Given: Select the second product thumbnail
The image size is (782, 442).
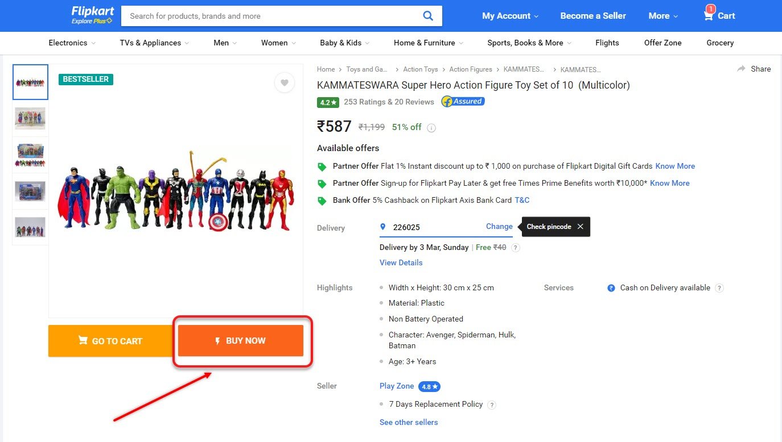Looking at the screenshot, I should click(x=30, y=118).
